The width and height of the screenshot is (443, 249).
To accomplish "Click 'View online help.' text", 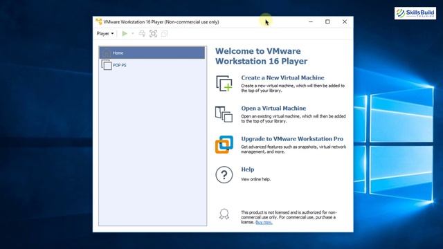I will (255, 179).
